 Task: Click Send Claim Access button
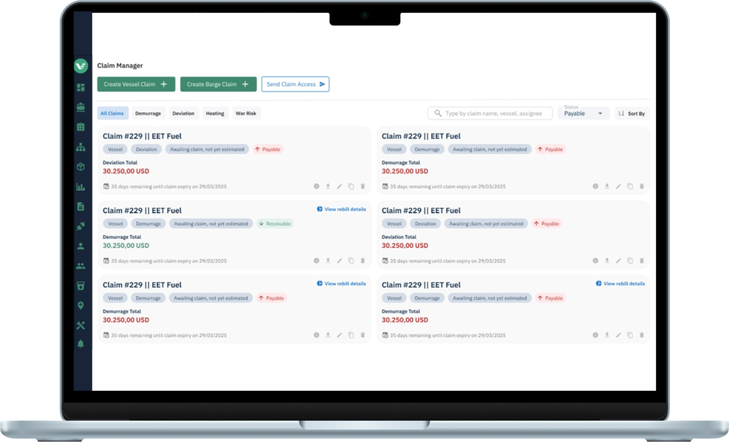[295, 84]
